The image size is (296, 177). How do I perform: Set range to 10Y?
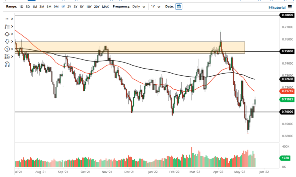(x=89, y=7)
